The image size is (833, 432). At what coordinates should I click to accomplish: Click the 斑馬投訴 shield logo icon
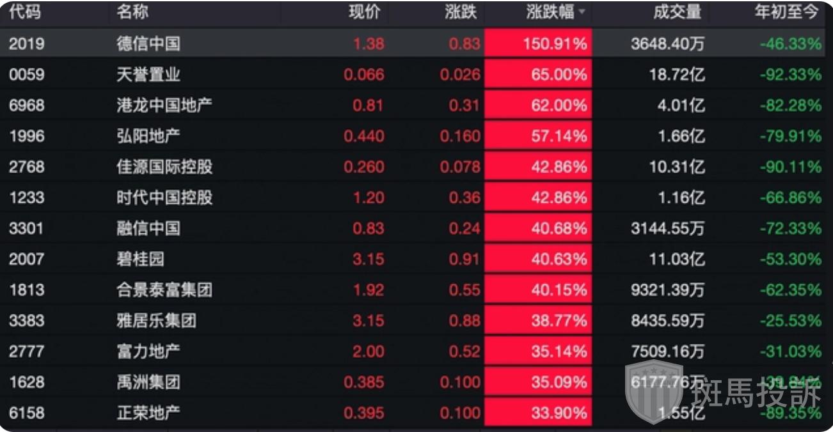653,391
